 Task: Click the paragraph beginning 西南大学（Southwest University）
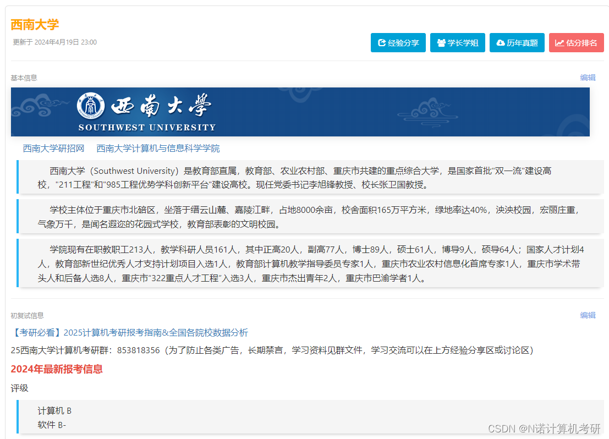point(310,177)
